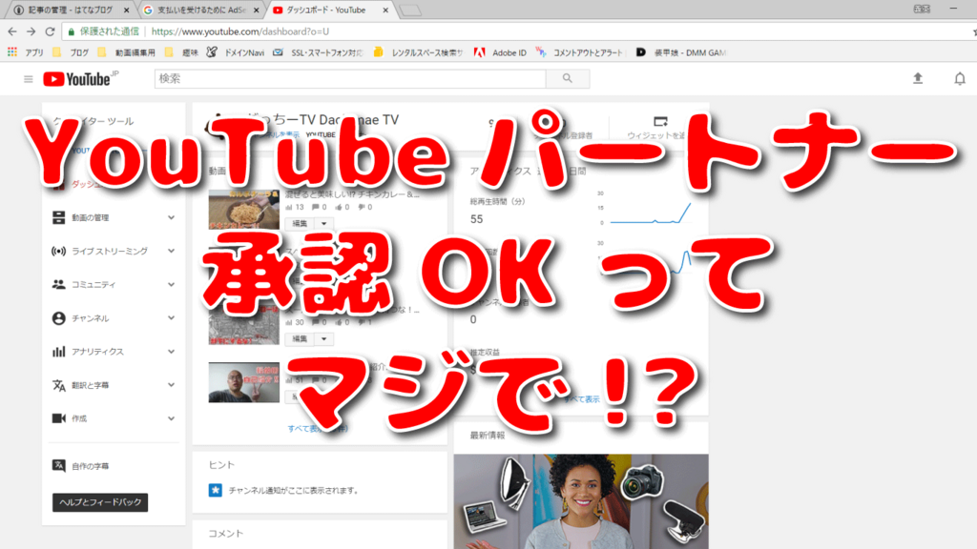Click 編集 button for video with 30 views
This screenshot has width=977, height=549.
click(301, 339)
